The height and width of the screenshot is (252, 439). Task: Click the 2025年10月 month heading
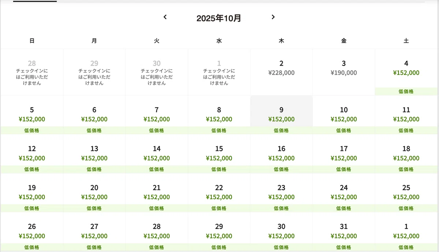coord(219,18)
